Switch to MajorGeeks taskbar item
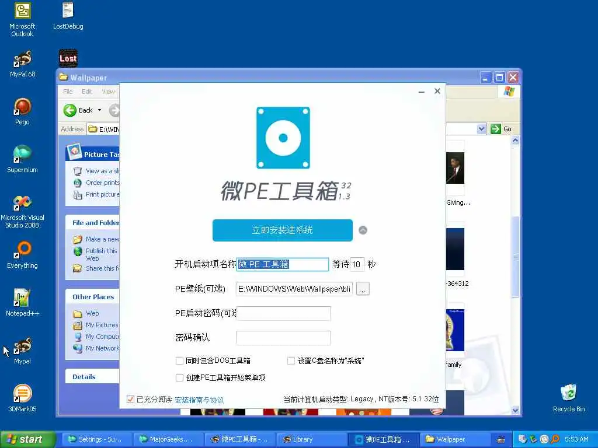The width and height of the screenshot is (598, 448). click(168, 439)
